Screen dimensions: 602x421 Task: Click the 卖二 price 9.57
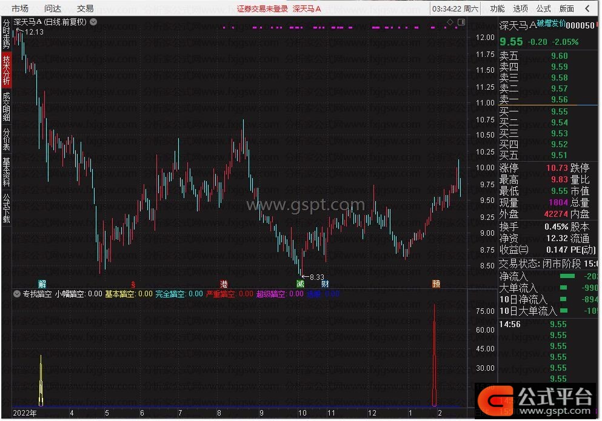(560, 88)
